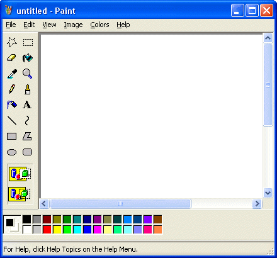Screen dimensions: 277x258
Task: Maximize the Paint window
Action: point(252,10)
